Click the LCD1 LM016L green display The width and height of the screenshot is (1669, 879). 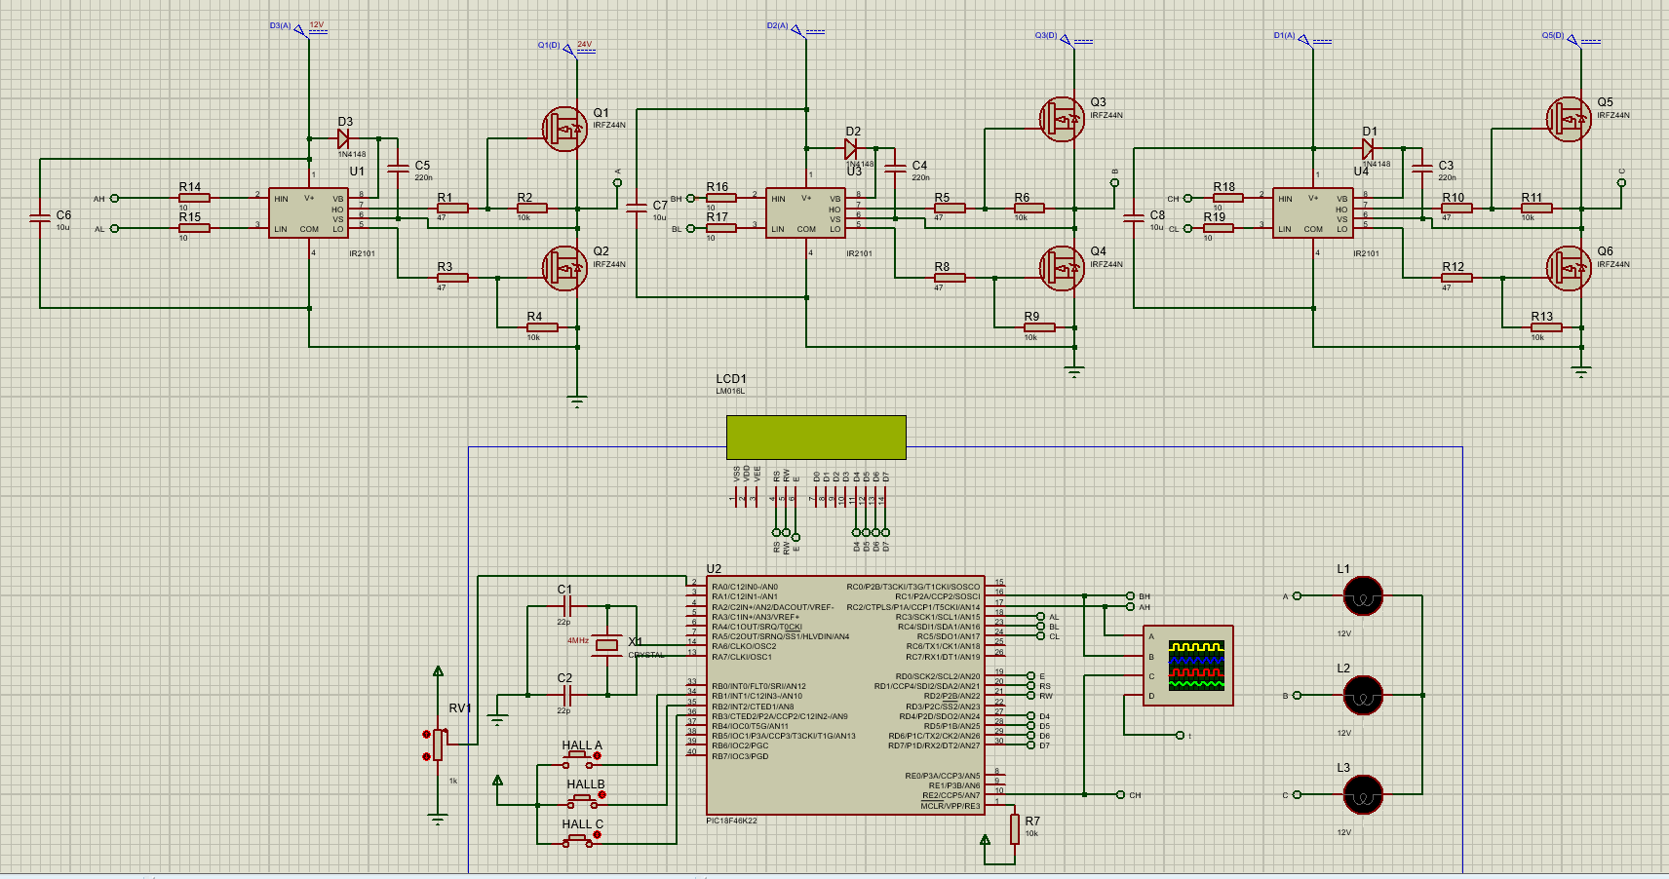[816, 438]
